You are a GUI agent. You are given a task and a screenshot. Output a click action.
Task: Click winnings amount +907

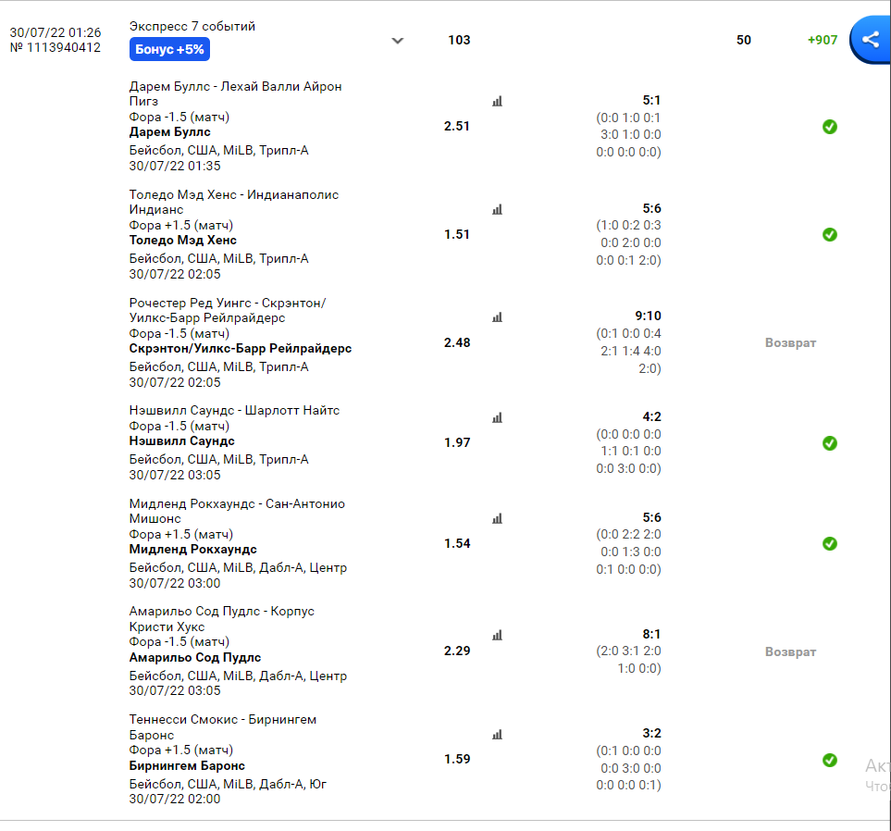pyautogui.click(x=823, y=40)
